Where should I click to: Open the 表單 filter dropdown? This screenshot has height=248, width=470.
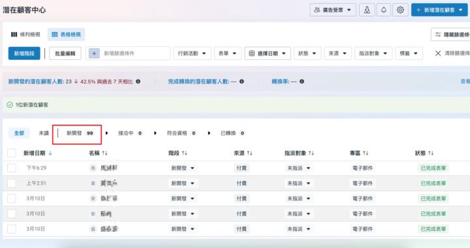pyautogui.click(x=228, y=54)
